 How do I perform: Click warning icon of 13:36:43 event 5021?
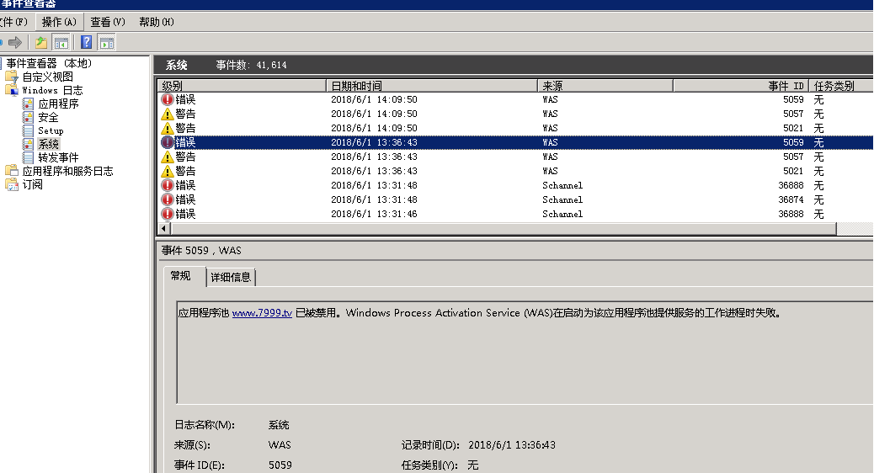[168, 171]
